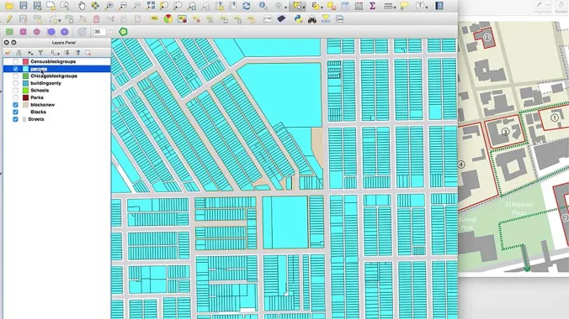Click the parcels layer cyan color swatch

click(x=25, y=69)
